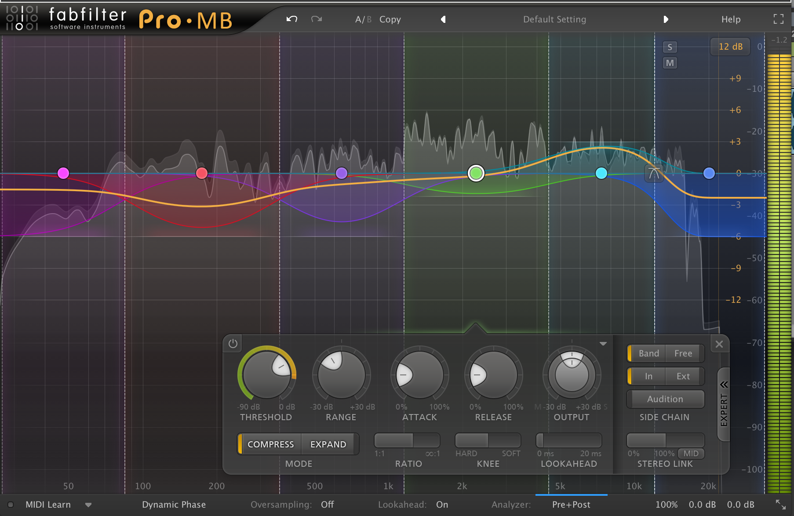This screenshot has height=516, width=794.
Task: Click the Copy button
Action: pos(390,19)
